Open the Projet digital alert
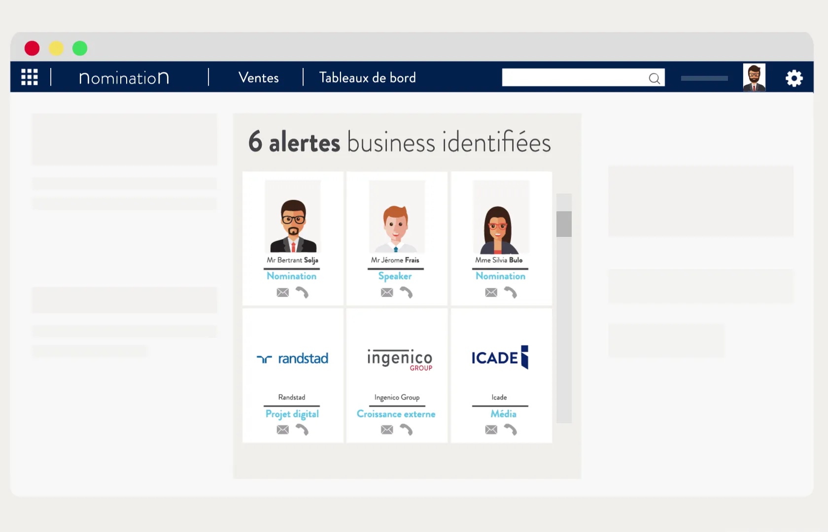This screenshot has width=828, height=532. tap(292, 414)
